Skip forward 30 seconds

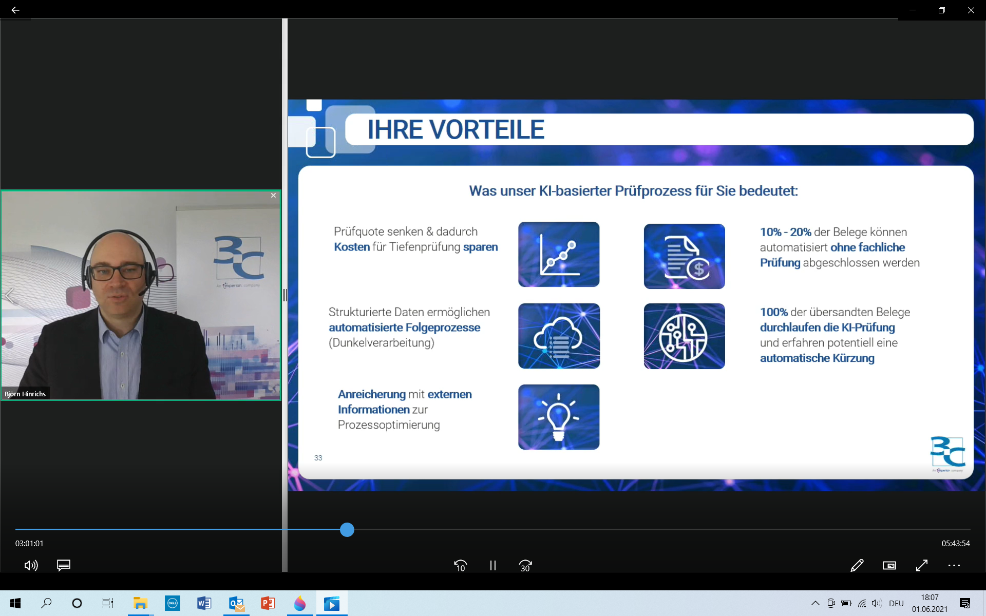click(525, 565)
